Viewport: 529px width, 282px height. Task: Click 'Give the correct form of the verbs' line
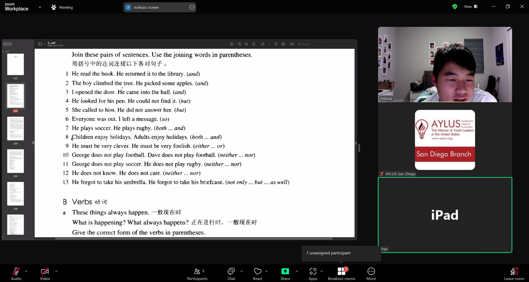tap(138, 232)
